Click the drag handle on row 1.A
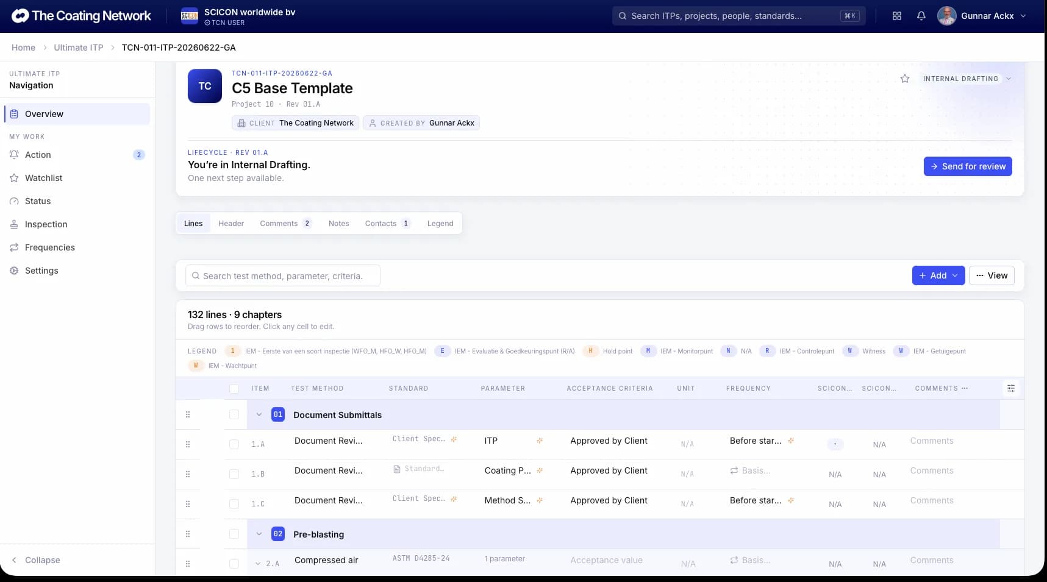1047x582 pixels. coord(187,444)
